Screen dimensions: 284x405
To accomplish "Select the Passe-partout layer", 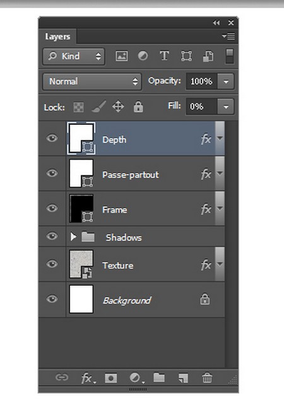I will tap(131, 173).
